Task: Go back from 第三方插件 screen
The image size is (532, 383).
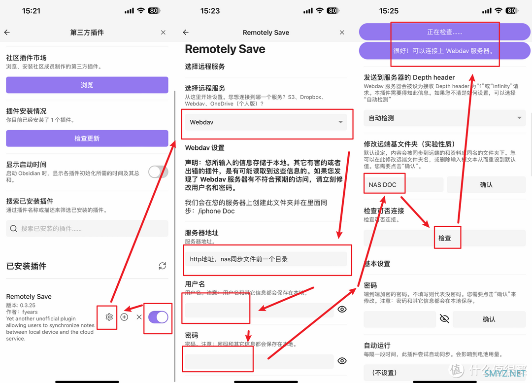Action: pyautogui.click(x=7, y=32)
